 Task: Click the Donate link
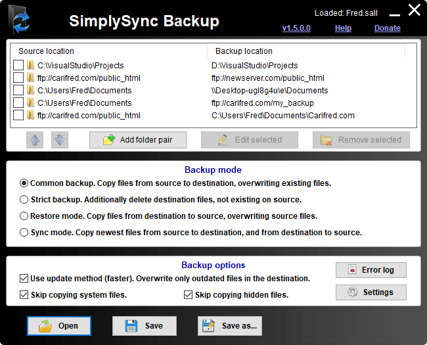tap(387, 28)
